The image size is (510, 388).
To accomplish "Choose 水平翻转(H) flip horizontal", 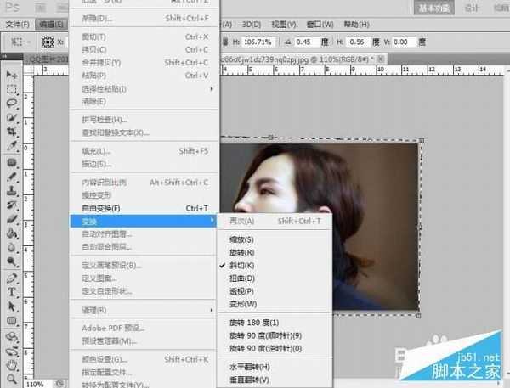I will [248, 366].
